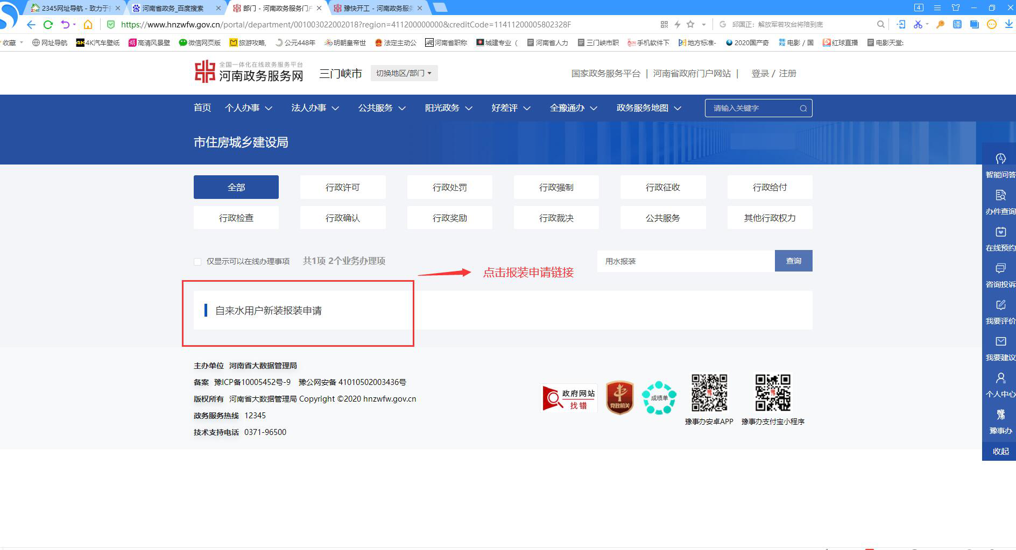Enable 仅显示可以在线办理事项 checkbox
The image size is (1016, 550).
tap(197, 261)
